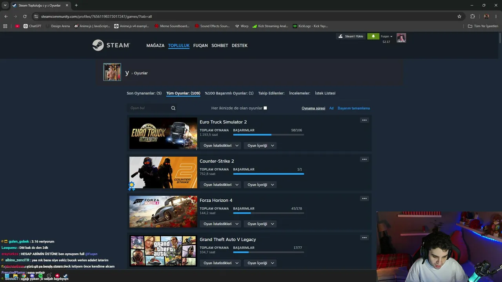Toggle the 'Her ikinizde de olan oyunlar' checkbox
This screenshot has height=282, width=502.
pos(265,108)
